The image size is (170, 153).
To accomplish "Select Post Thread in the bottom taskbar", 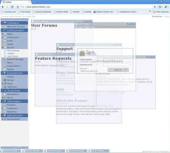I will coord(98,151).
